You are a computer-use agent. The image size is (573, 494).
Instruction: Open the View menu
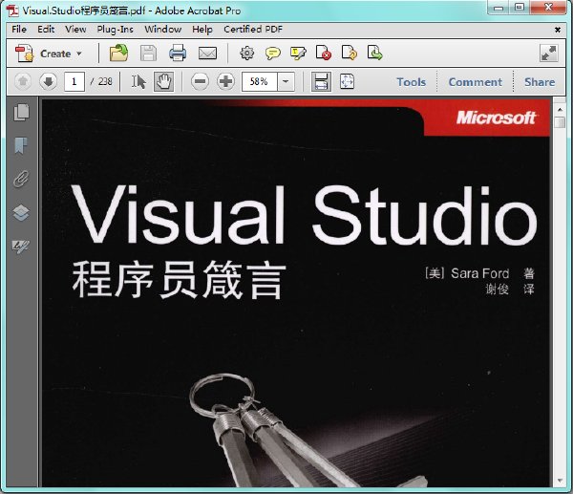click(75, 30)
